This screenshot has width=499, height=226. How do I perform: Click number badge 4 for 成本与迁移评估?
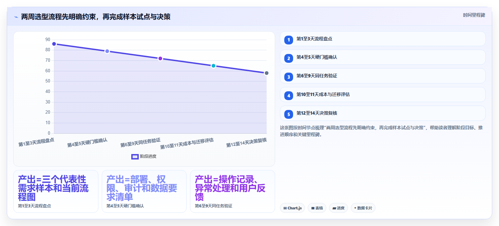pyautogui.click(x=289, y=96)
